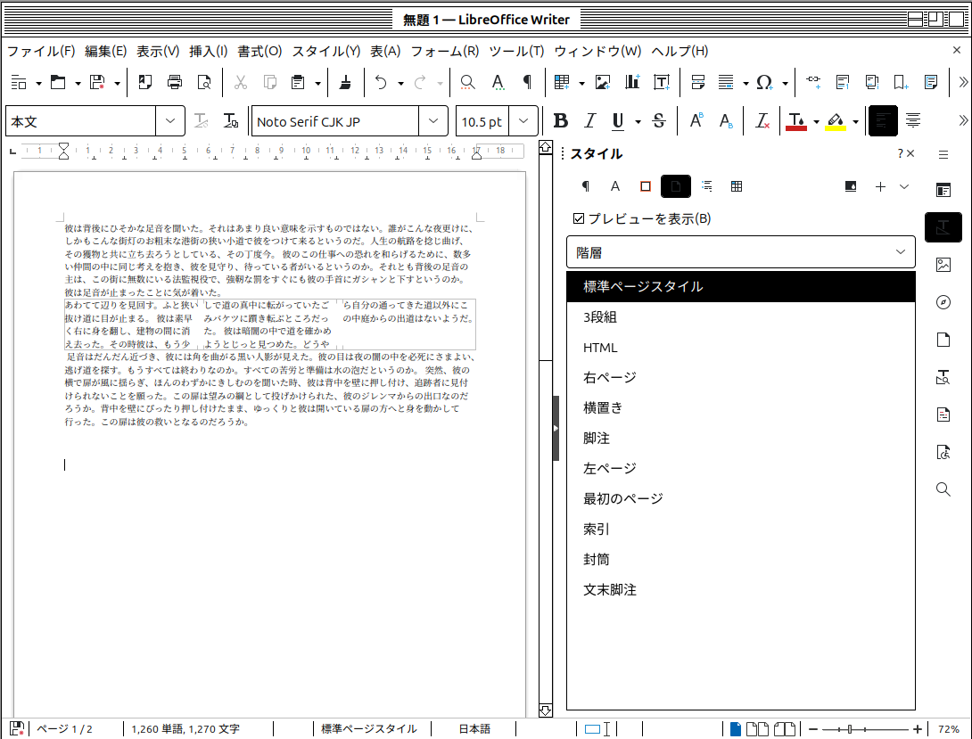Open underline style dropdown arrow
This screenshot has height=739, width=972.
tap(638, 122)
